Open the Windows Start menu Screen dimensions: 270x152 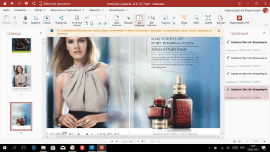pos(5,148)
